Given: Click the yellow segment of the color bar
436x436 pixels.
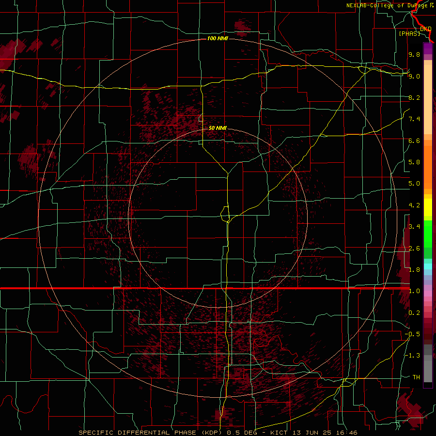Looking at the screenshot, I should tap(428, 207).
